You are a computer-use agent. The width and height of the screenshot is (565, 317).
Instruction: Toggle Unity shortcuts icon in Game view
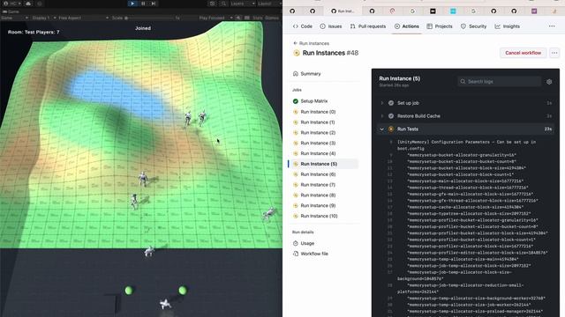tap(247, 18)
